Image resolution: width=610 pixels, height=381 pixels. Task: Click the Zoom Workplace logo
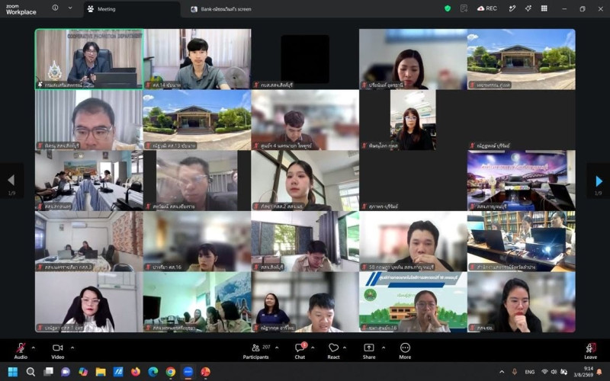point(21,10)
